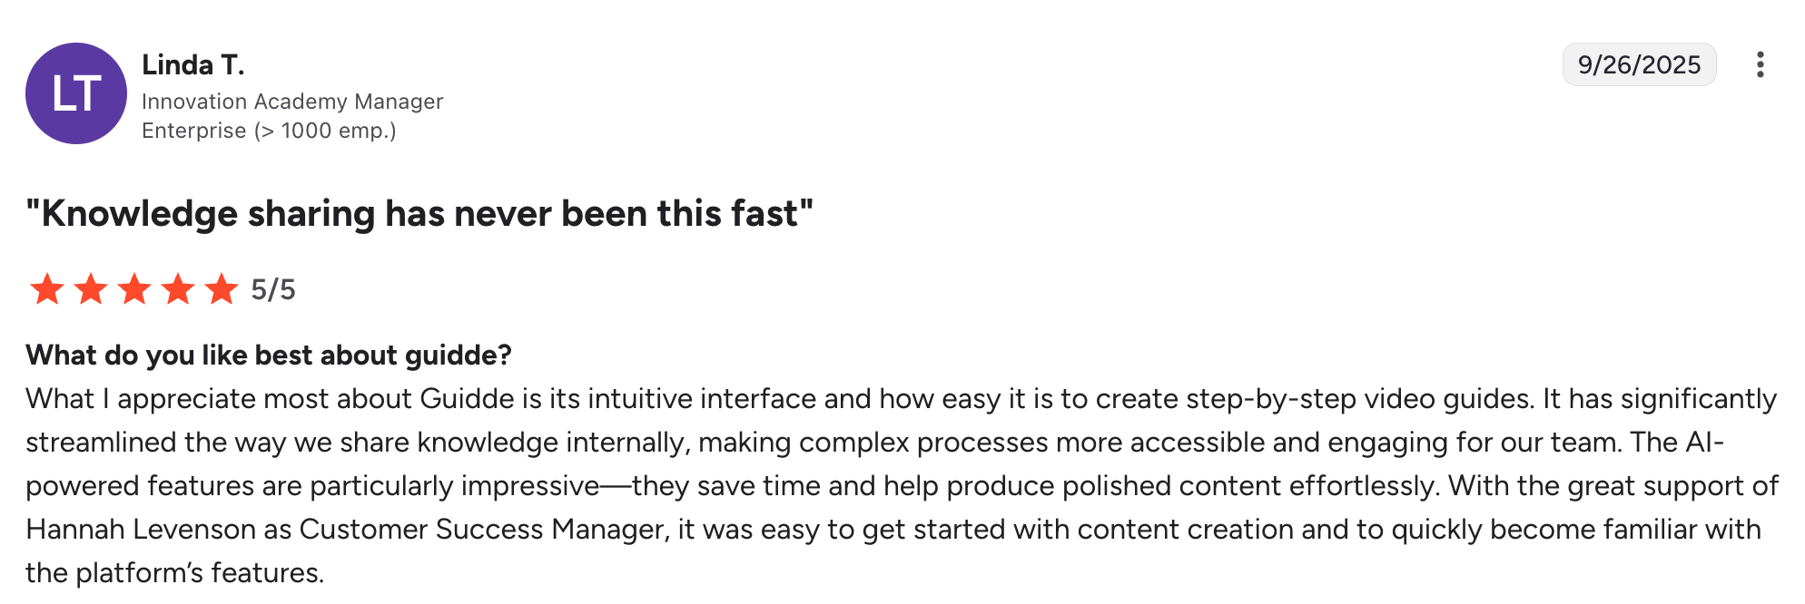Click the first rating star
Viewport: 1805px width, 604px height.
(x=47, y=289)
